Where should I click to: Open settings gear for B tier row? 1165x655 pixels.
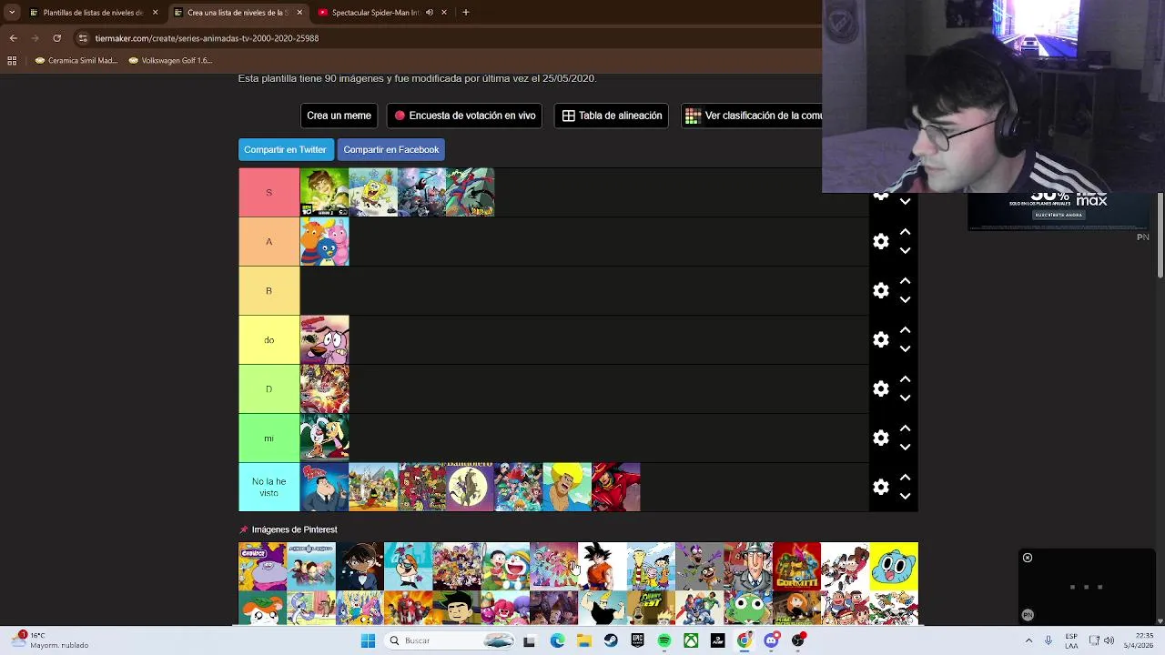880,290
